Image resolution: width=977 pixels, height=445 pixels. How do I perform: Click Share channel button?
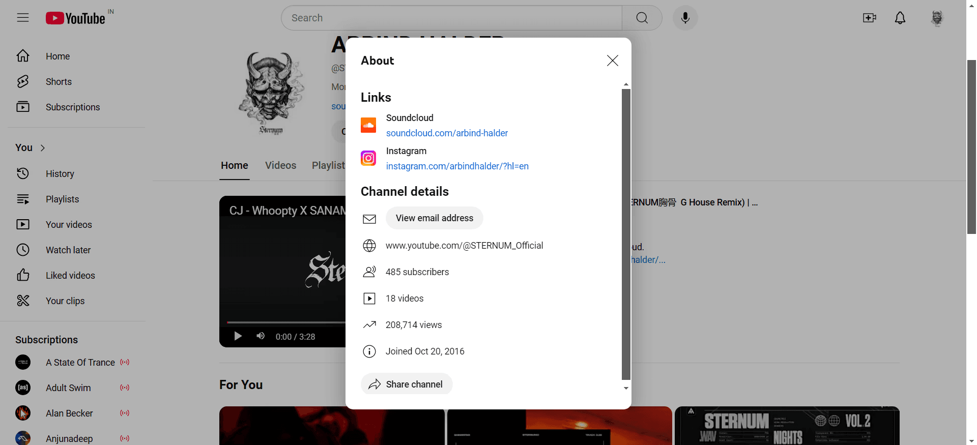407,384
